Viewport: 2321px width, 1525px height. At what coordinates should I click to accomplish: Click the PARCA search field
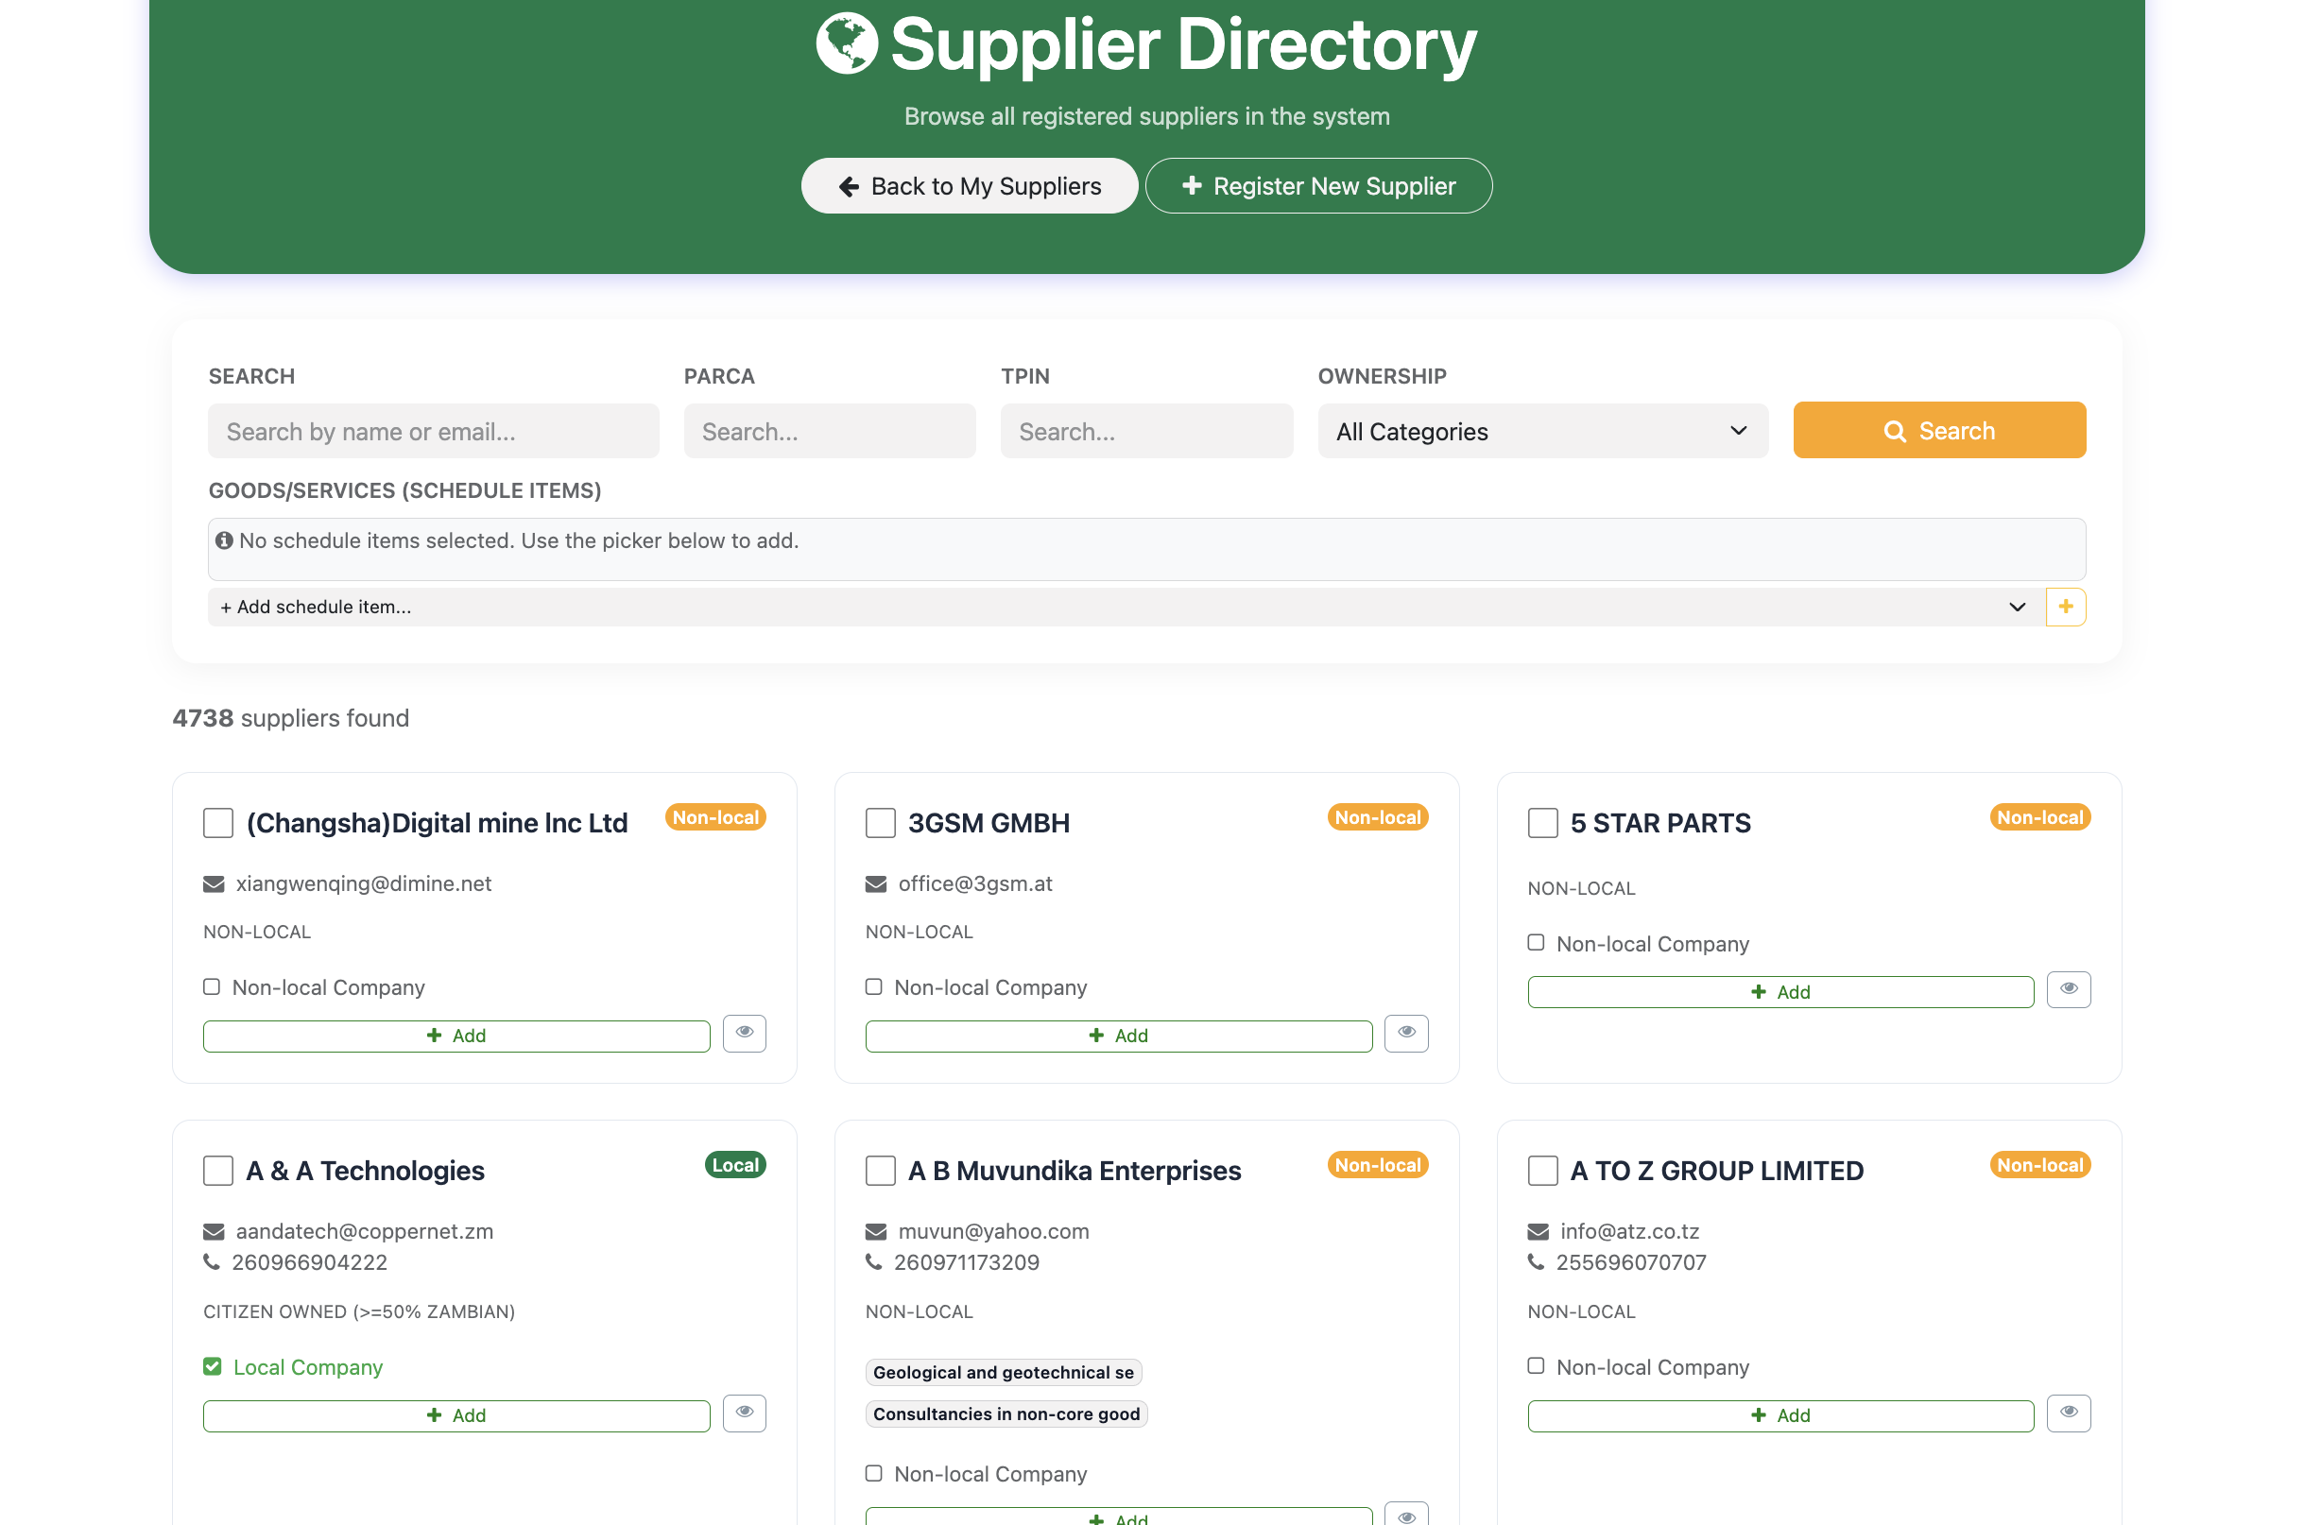tap(830, 431)
